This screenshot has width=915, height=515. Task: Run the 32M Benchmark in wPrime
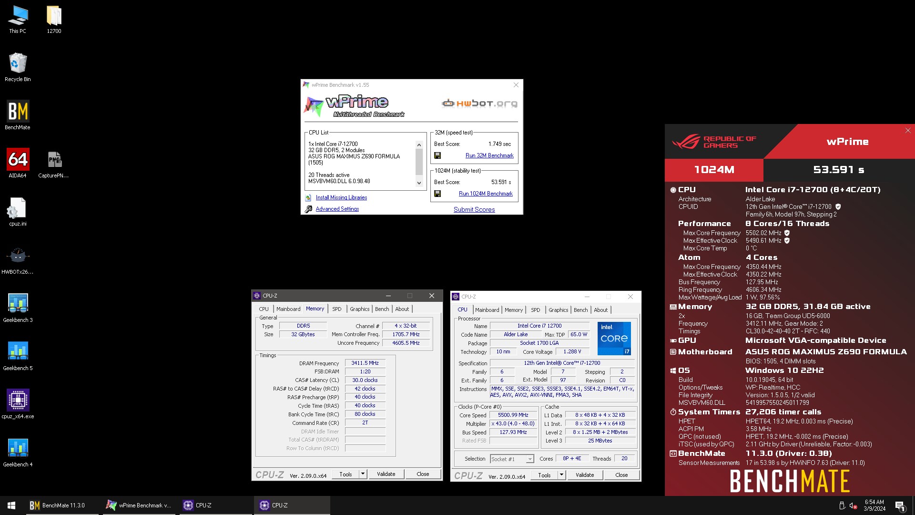[489, 155]
